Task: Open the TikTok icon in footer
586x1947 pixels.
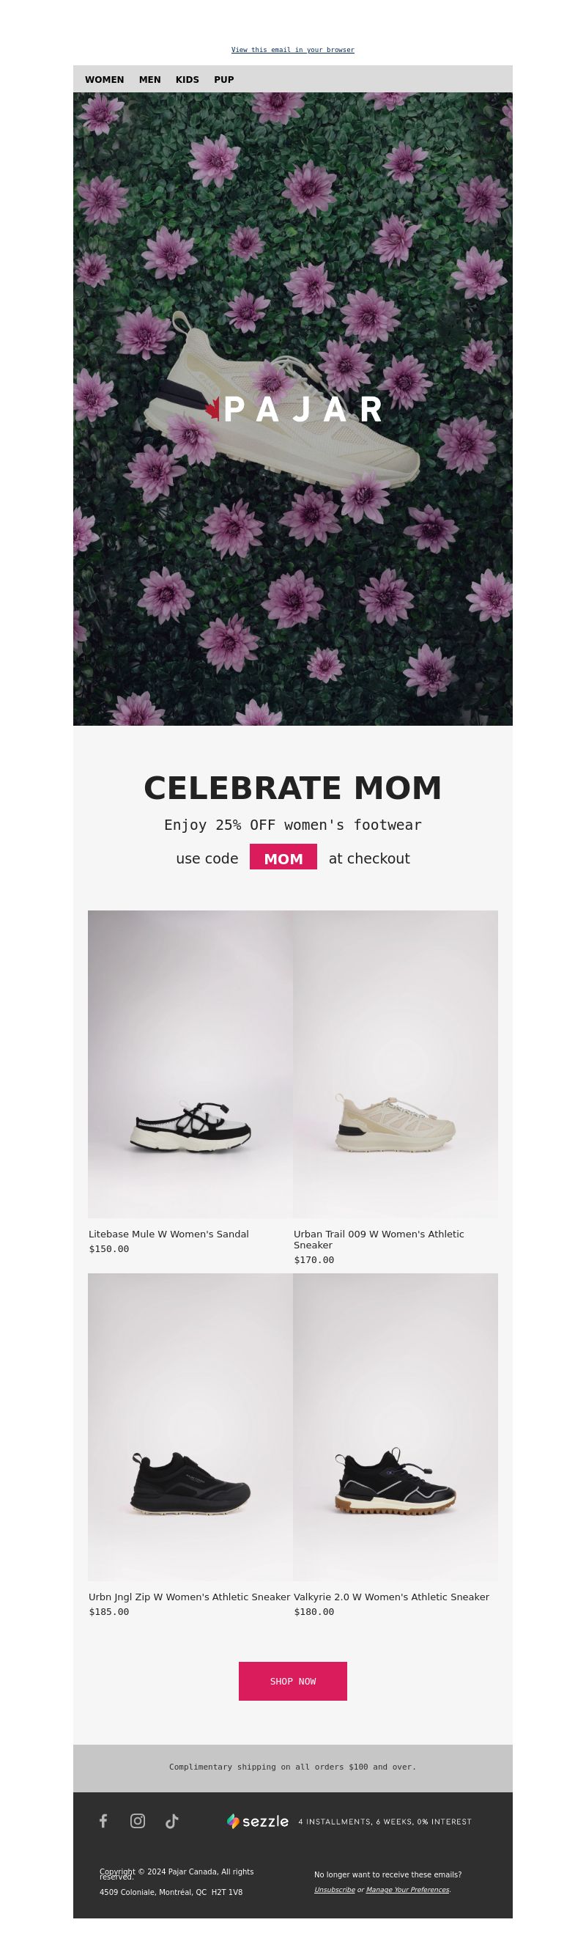Action: coord(172,1821)
